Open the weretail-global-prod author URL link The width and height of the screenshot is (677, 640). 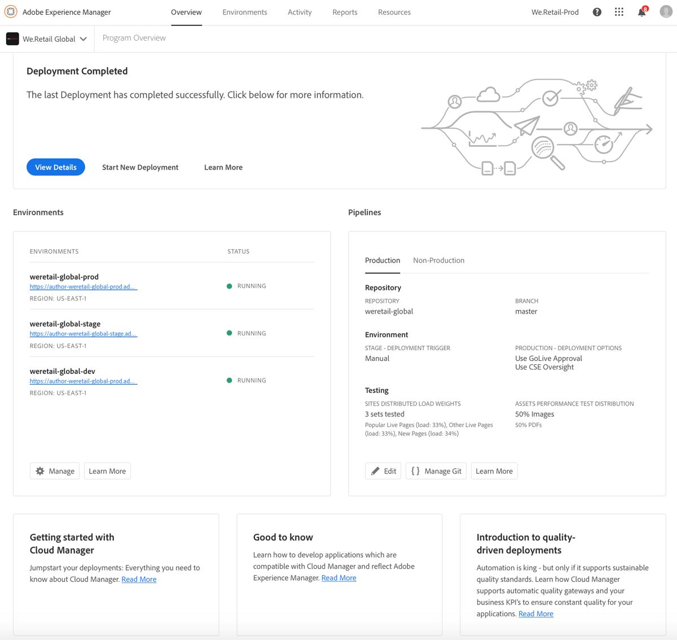coord(83,287)
